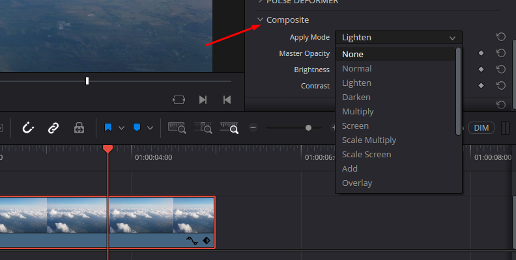
Task: Toggle the Contrast keyframe diamond
Action: pyautogui.click(x=481, y=85)
